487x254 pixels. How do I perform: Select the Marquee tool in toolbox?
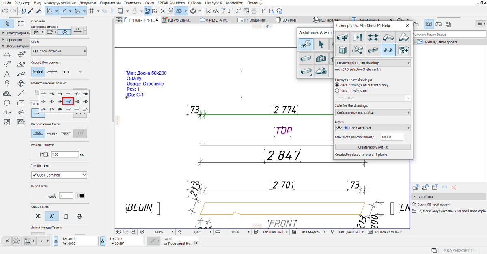(x=21, y=23)
